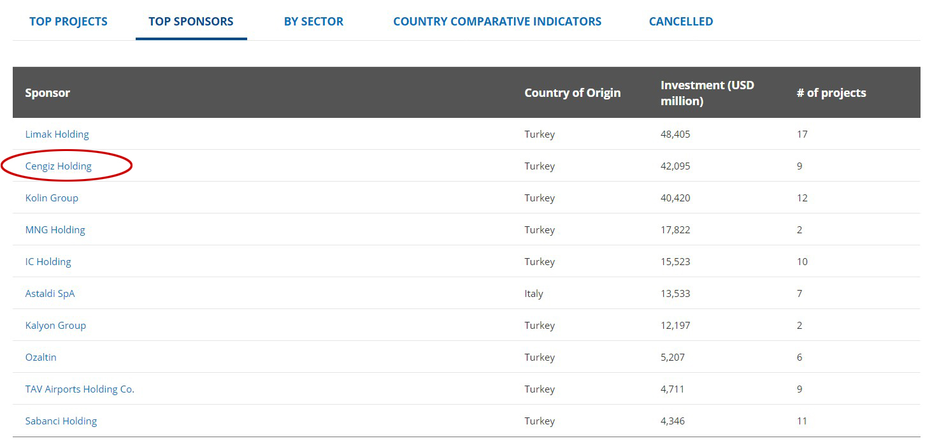
Task: Click Limak Holding's 48,405 investment value
Action: [x=675, y=134]
